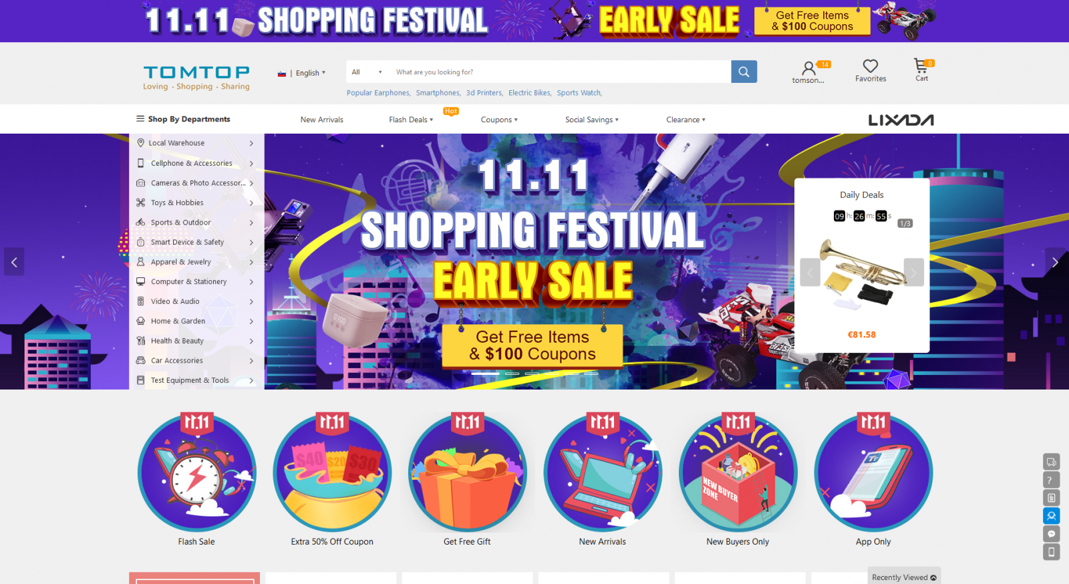Image resolution: width=1069 pixels, height=584 pixels.
Task: Open the Flash Deals menu
Action: (x=411, y=120)
